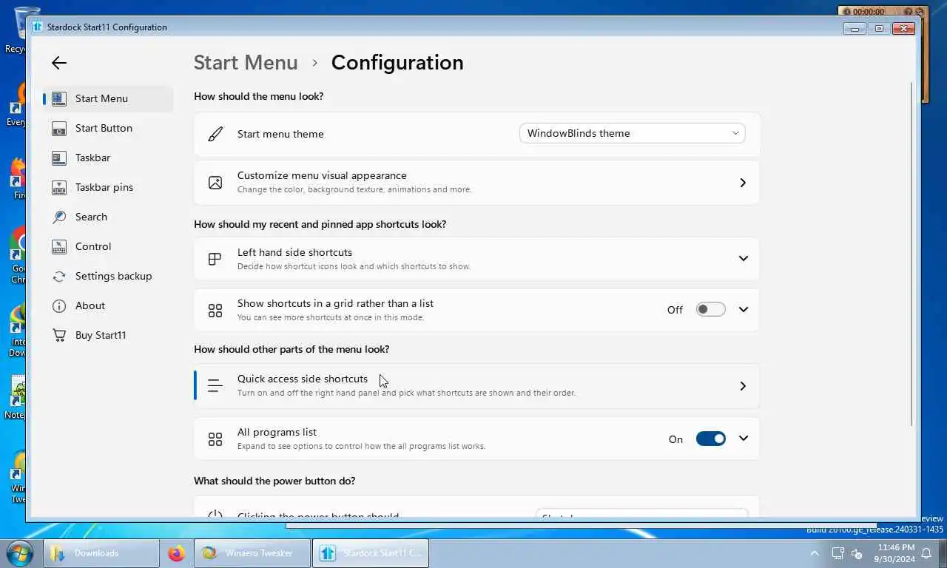
Task: Click the Control sidebar icon
Action: click(59, 246)
